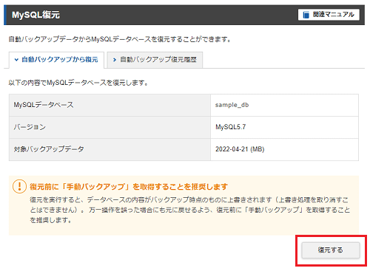Click chevron on 自動バックアップから復元 tab
The height and width of the screenshot is (271, 370).
click(x=16, y=60)
